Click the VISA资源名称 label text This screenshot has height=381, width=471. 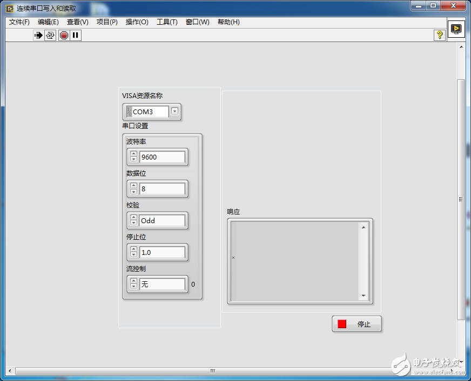pos(143,95)
